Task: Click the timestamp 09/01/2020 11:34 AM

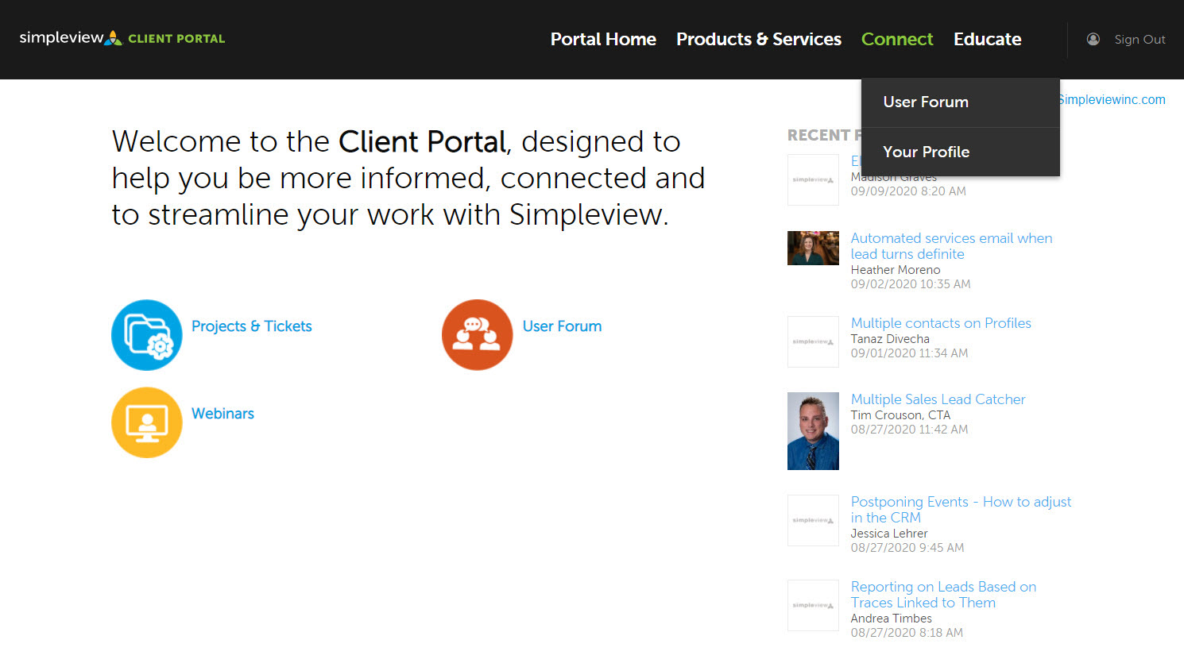Action: (x=909, y=353)
